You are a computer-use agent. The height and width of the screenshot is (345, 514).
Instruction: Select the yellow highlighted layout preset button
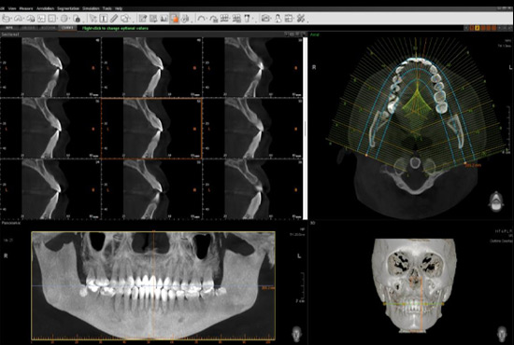478,28
